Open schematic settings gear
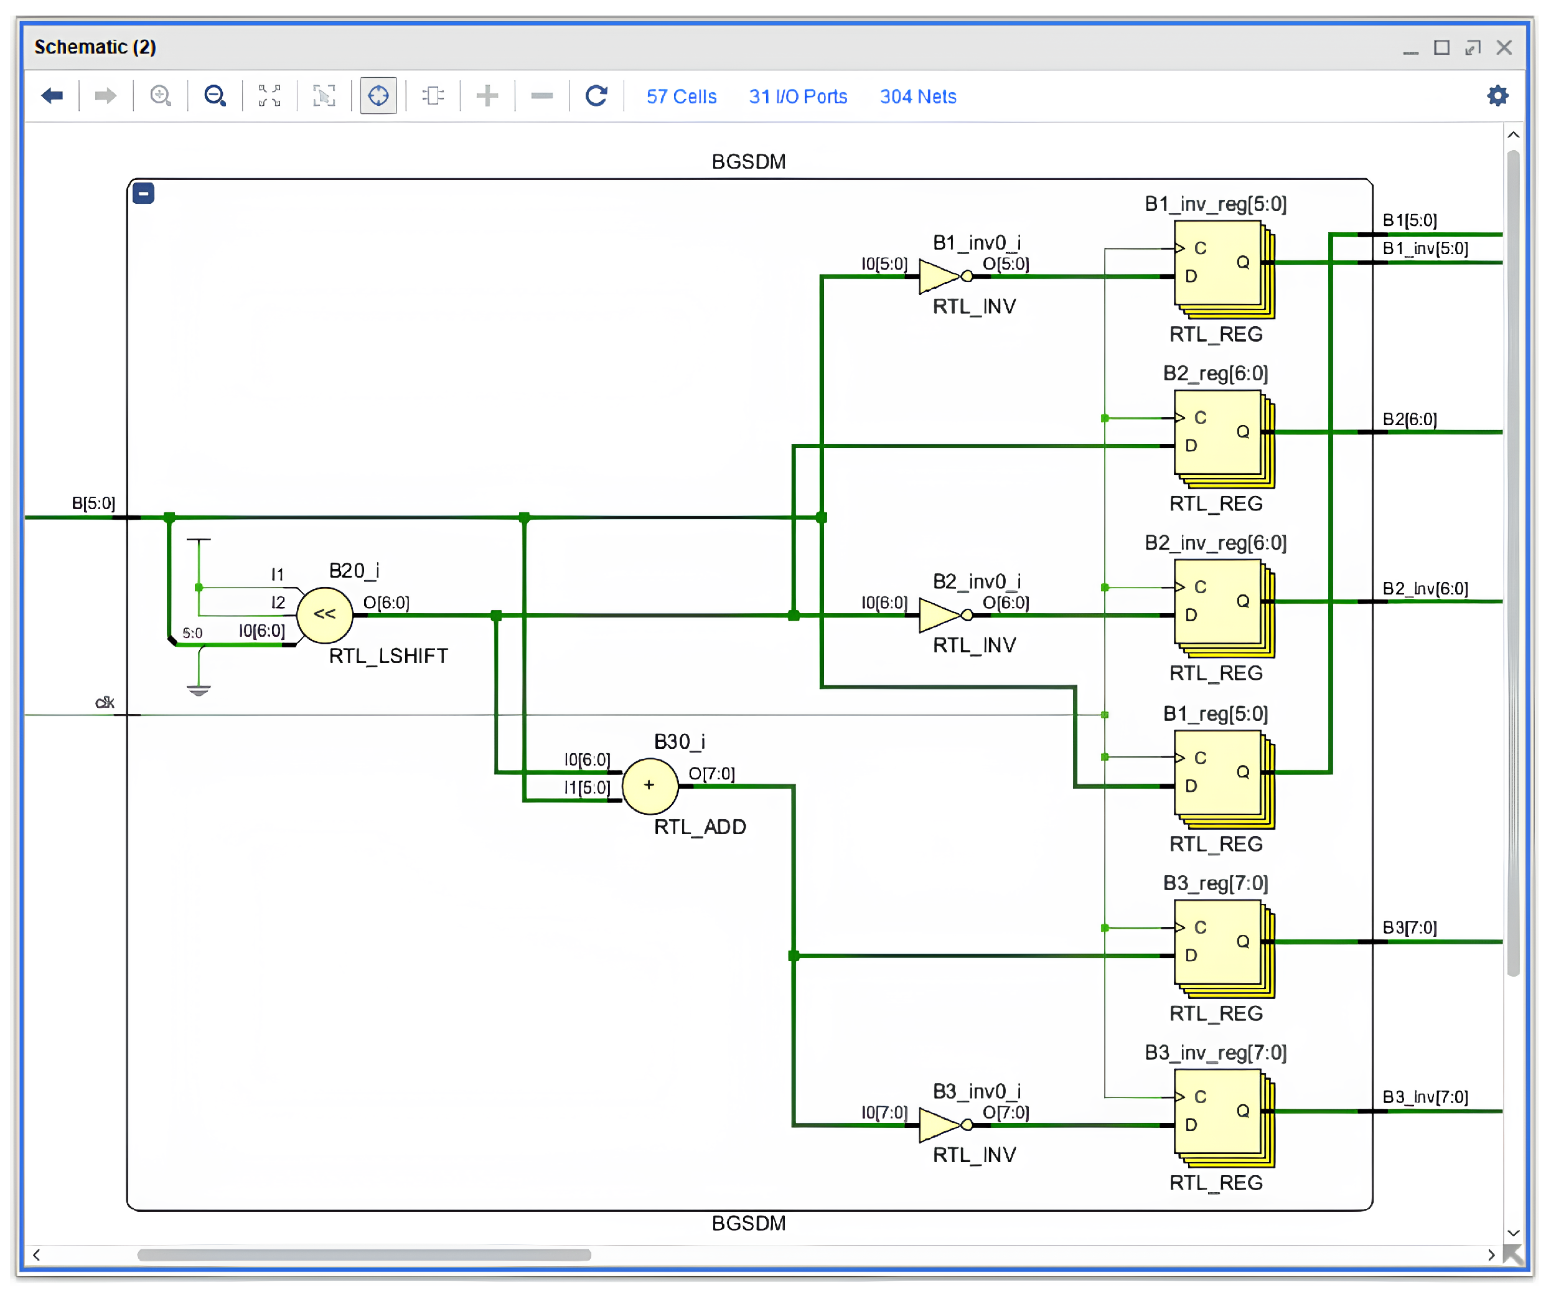Viewport: 1551px width, 1291px height. 1497,96
